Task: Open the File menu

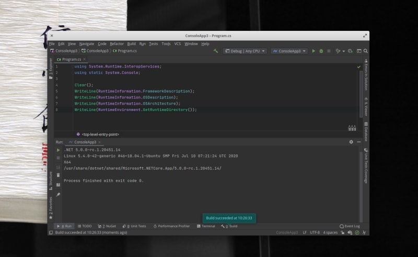Action: [52, 43]
